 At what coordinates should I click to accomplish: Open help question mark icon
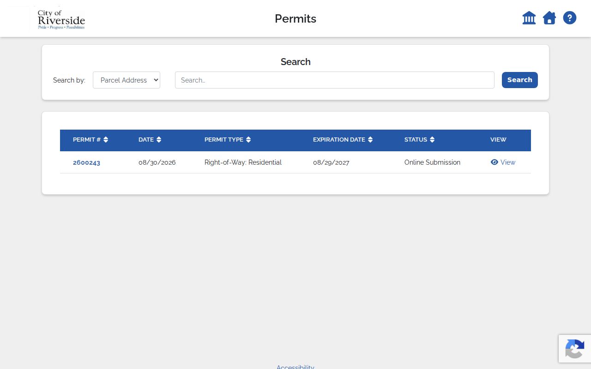pos(570,18)
